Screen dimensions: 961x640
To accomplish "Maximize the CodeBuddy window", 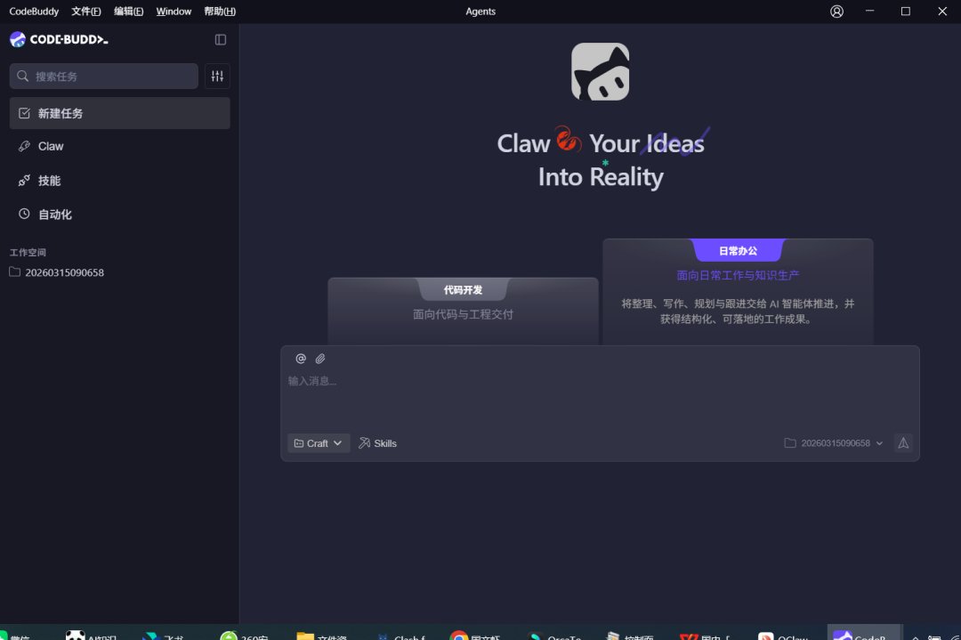I will point(905,11).
